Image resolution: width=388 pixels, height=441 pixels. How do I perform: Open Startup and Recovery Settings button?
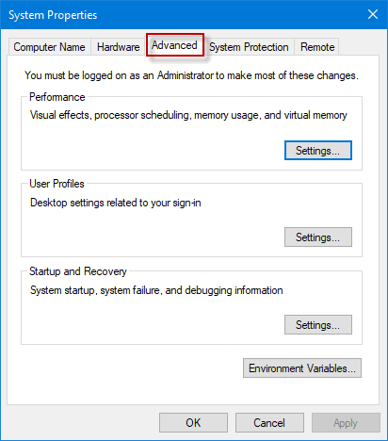pyautogui.click(x=318, y=325)
